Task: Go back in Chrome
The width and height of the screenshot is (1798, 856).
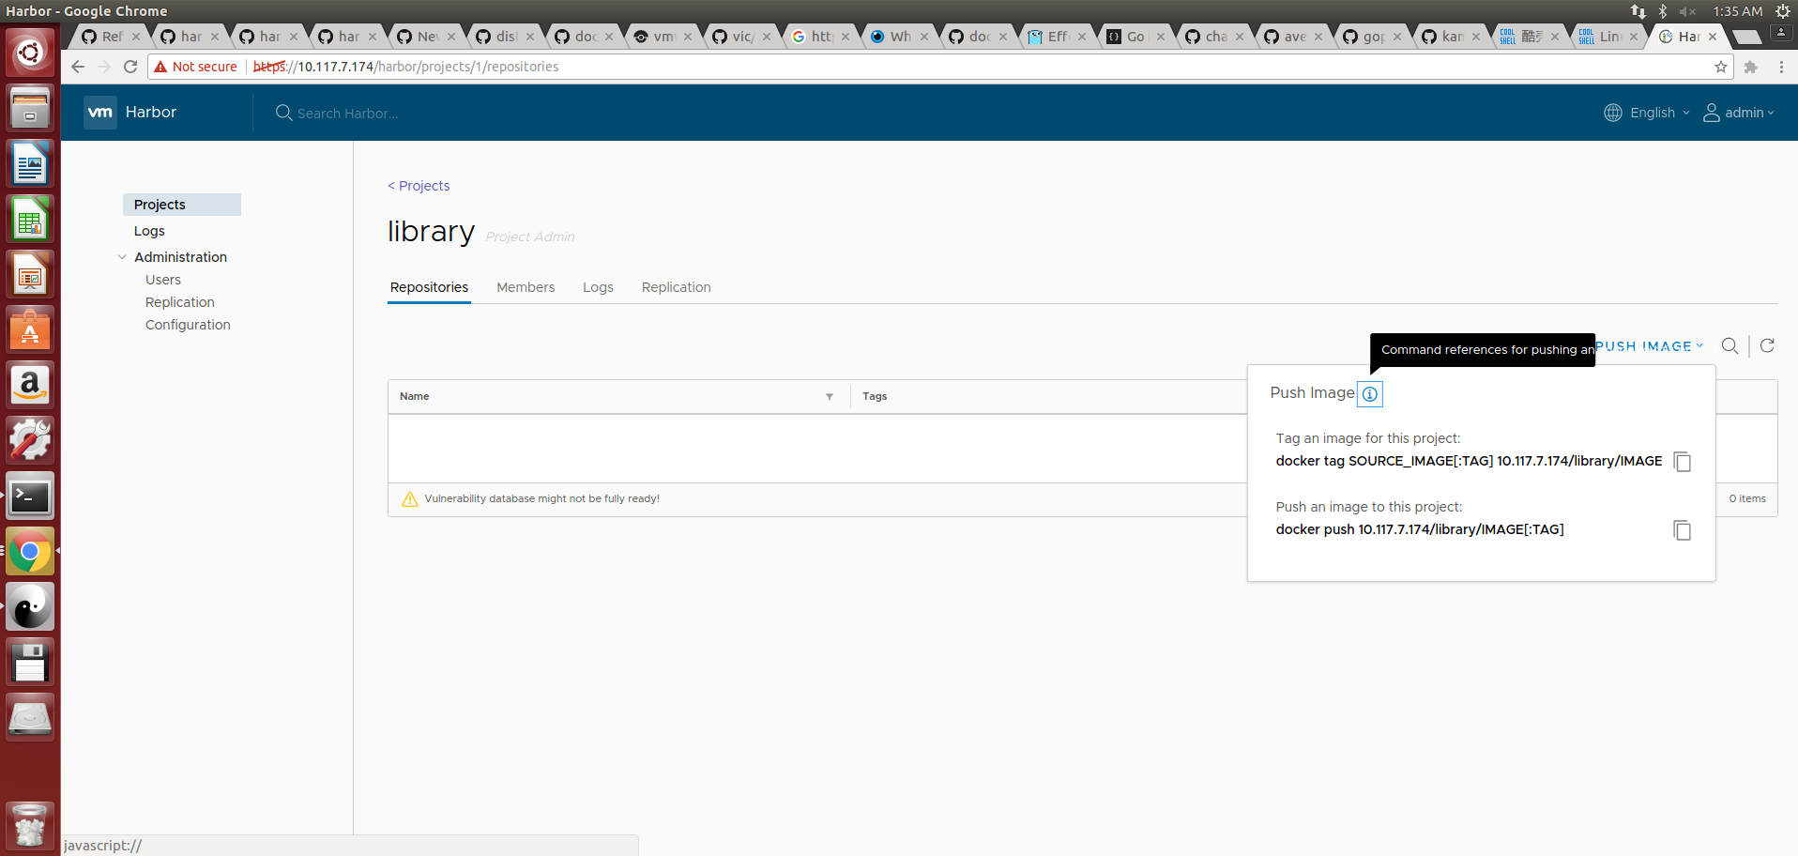Action: coord(78,67)
